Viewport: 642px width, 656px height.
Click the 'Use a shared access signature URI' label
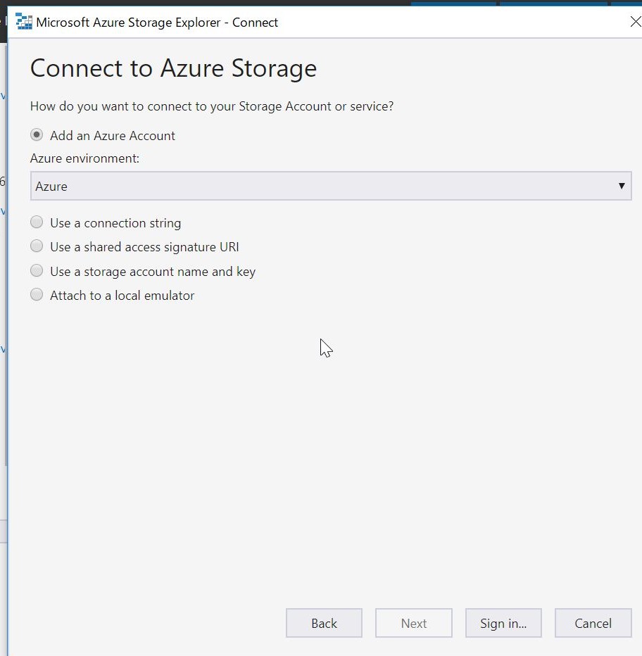pos(144,247)
